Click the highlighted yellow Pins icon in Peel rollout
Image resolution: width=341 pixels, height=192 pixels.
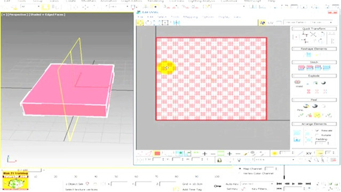(x=317, y=115)
